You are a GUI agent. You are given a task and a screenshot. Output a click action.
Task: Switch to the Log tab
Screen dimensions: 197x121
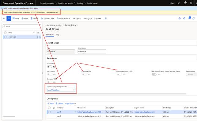click(58, 35)
